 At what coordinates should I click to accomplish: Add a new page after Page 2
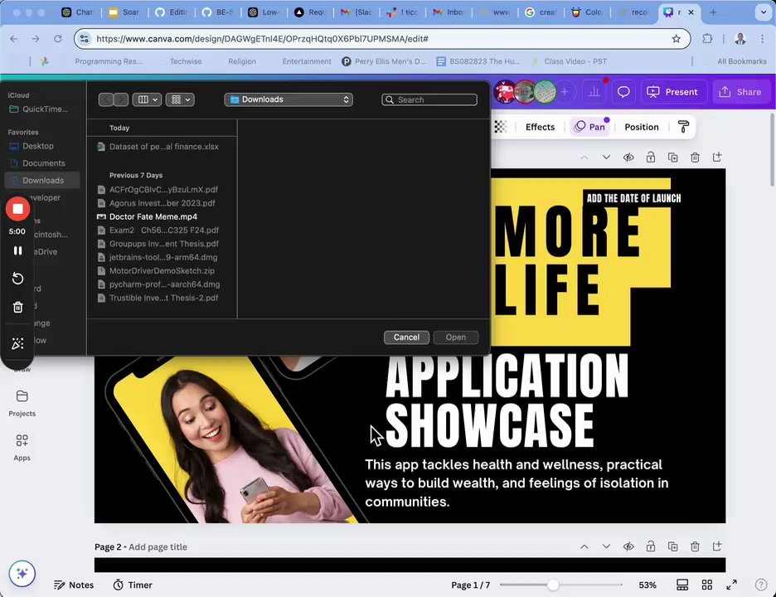[x=717, y=546]
